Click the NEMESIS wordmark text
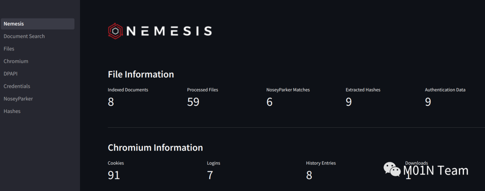The height and width of the screenshot is (191, 485). tap(169, 31)
